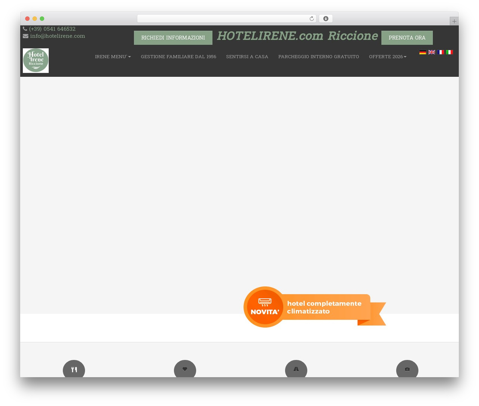Click the heart circle icon
This screenshot has width=479, height=406.
(x=185, y=369)
